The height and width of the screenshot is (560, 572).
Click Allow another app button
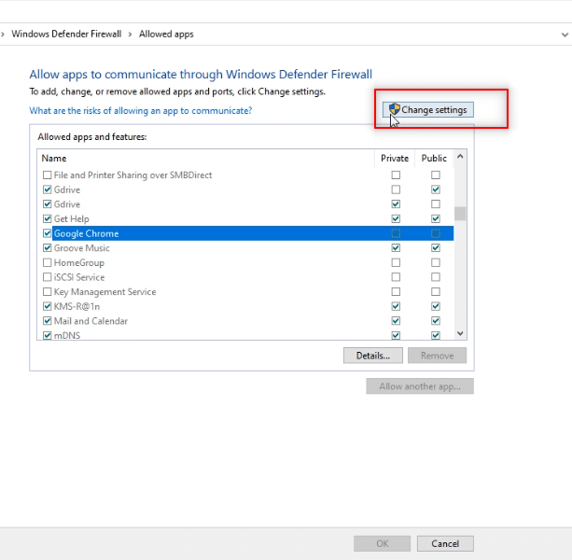(x=420, y=386)
